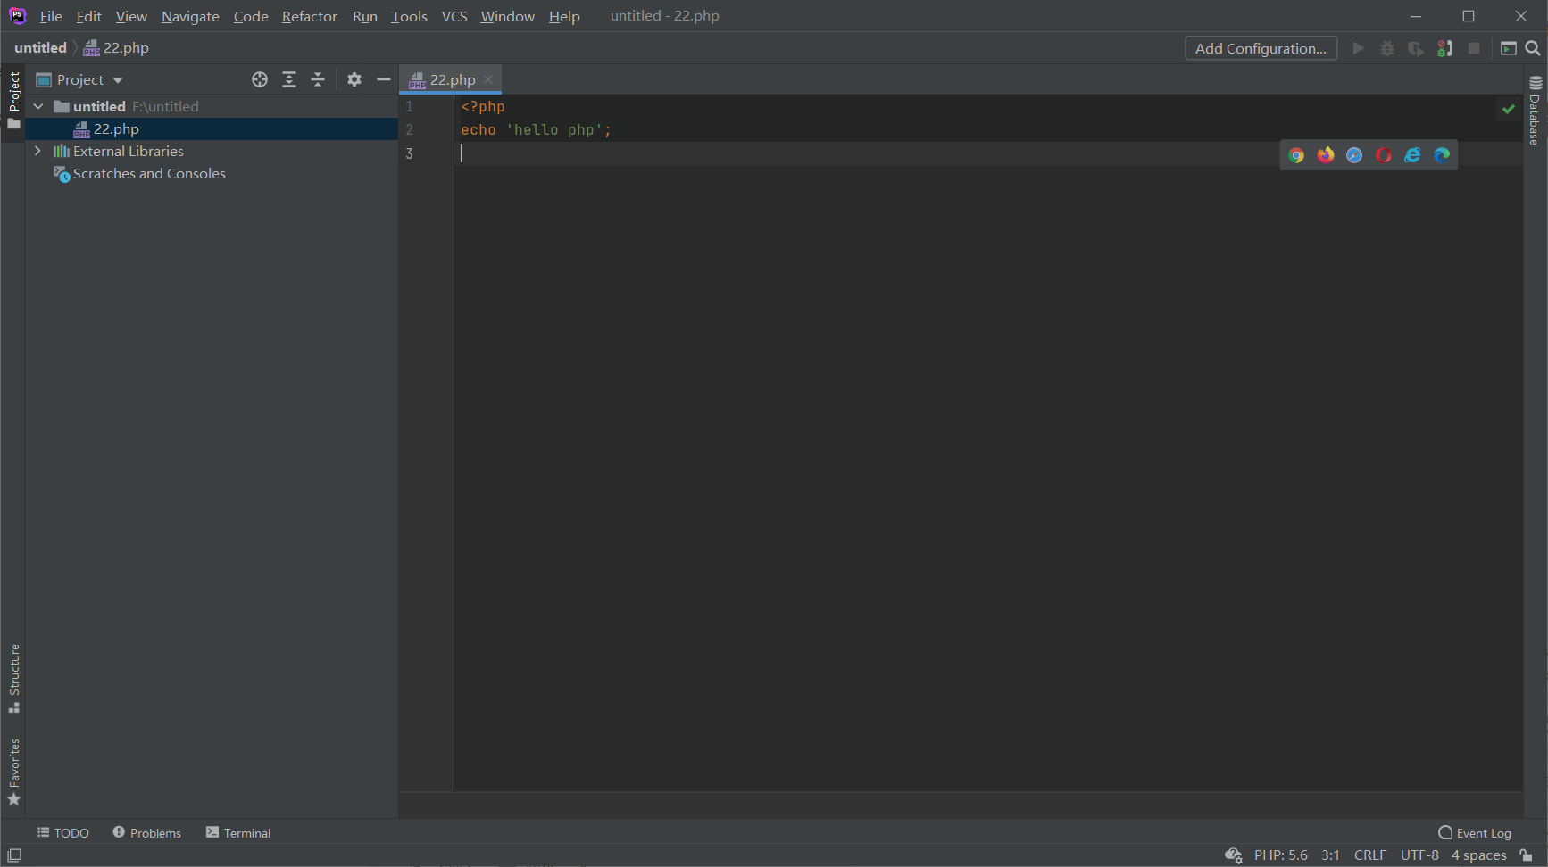
Task: Toggle the tool window bars icon in status bar
Action: click(x=14, y=855)
